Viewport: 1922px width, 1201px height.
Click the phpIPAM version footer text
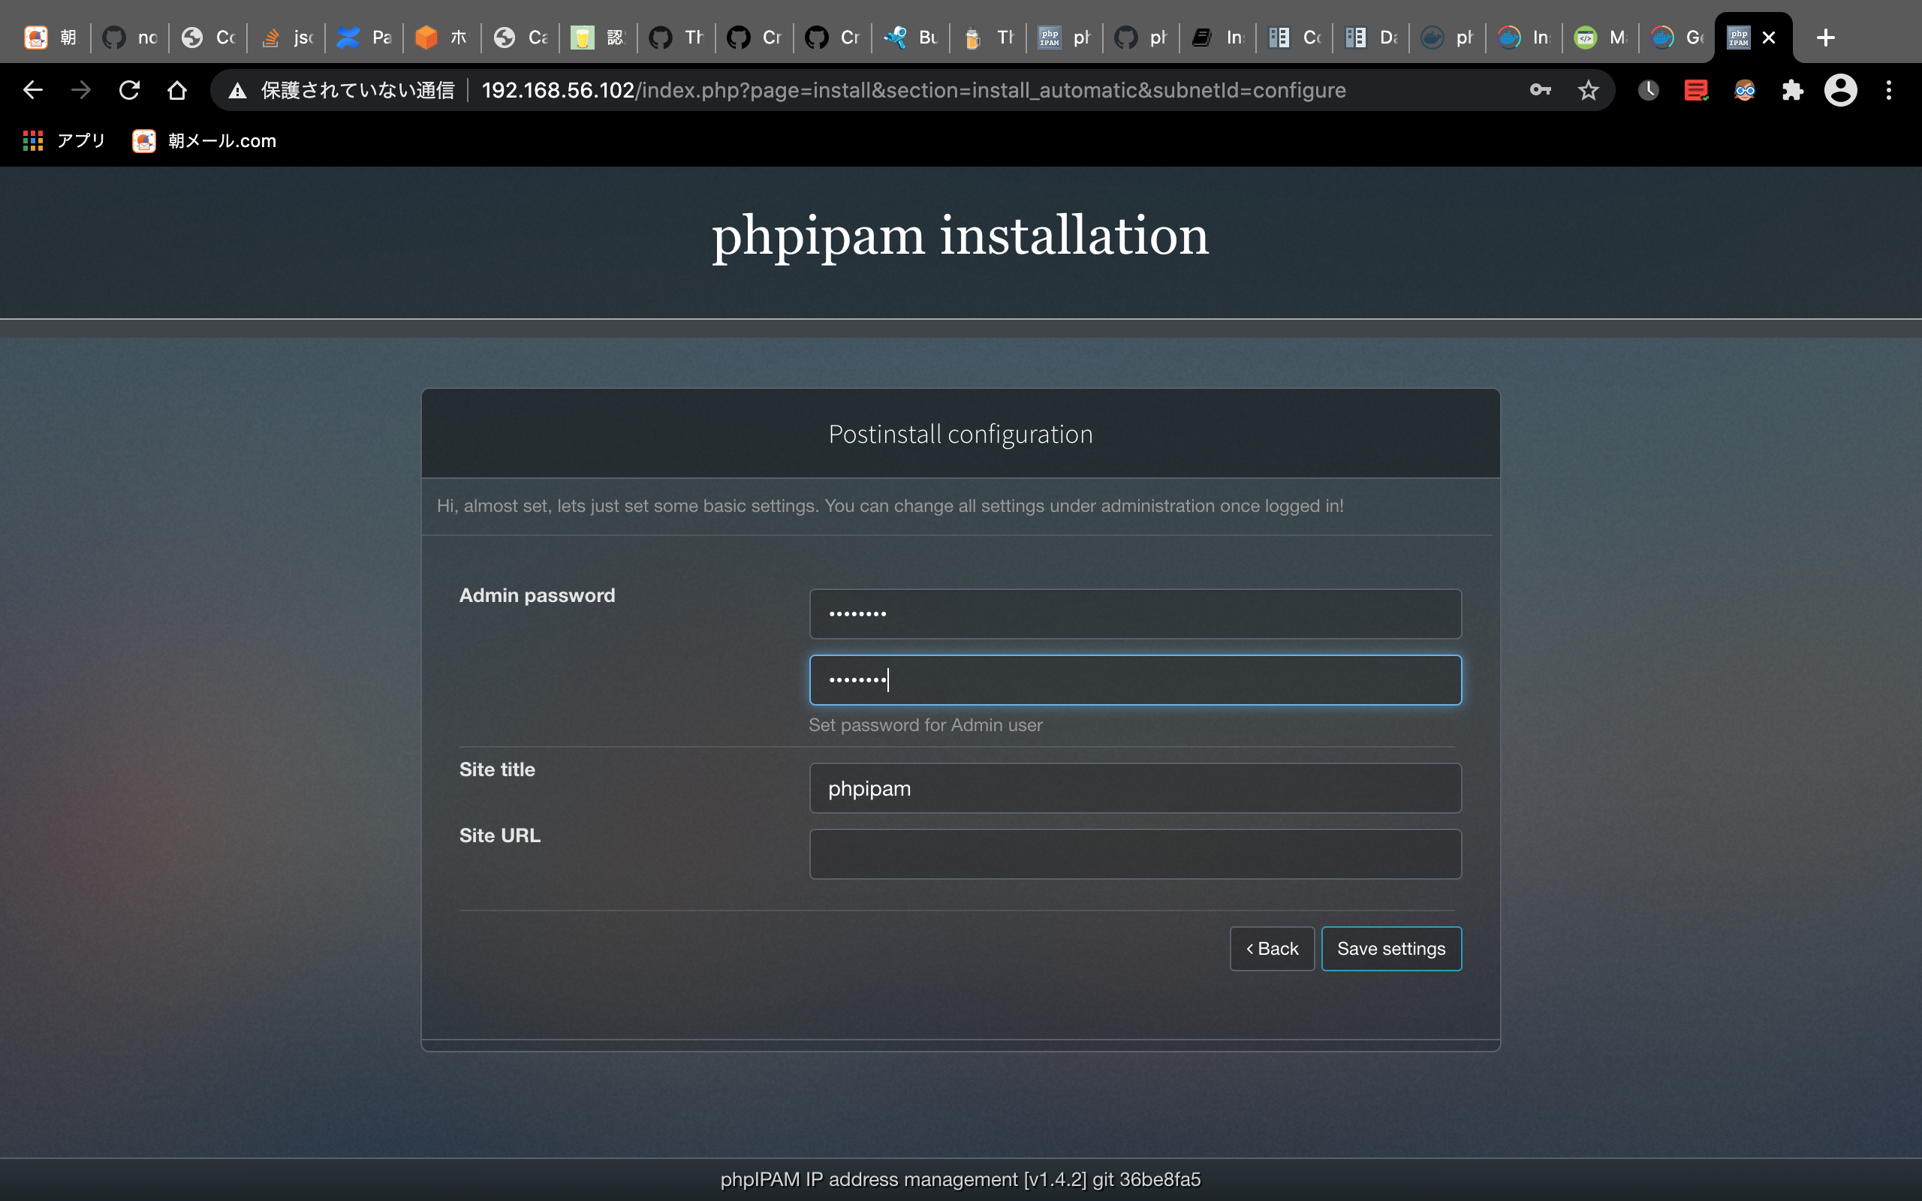click(960, 1178)
